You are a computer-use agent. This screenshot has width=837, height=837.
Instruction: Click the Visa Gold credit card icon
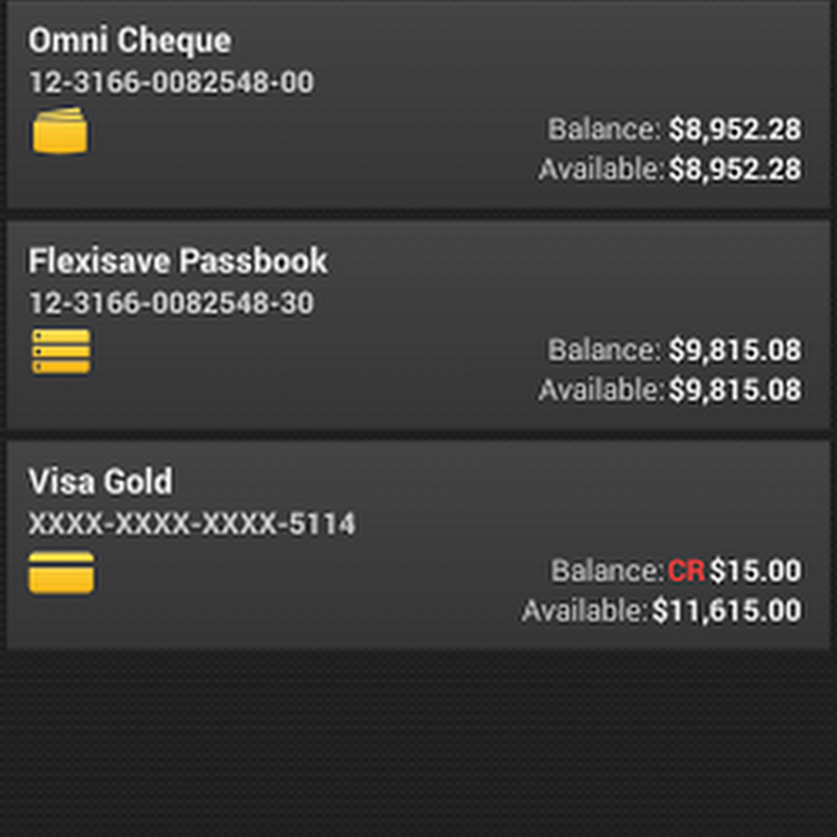pos(61,572)
